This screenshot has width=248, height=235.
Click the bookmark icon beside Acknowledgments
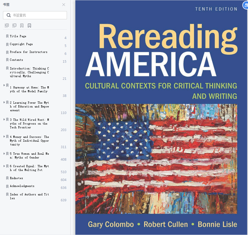[x=7, y=186]
